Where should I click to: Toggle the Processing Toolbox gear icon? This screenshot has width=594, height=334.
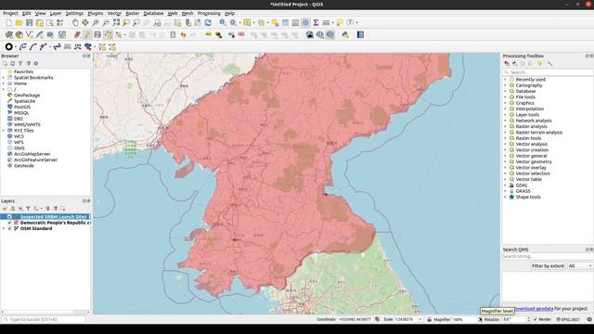305,22
